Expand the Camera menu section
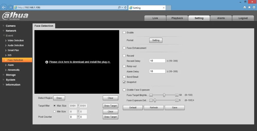This screenshot has width=257, height=131. [x=11, y=26]
